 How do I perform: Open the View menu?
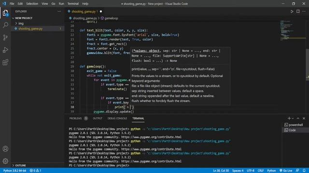[45, 4]
